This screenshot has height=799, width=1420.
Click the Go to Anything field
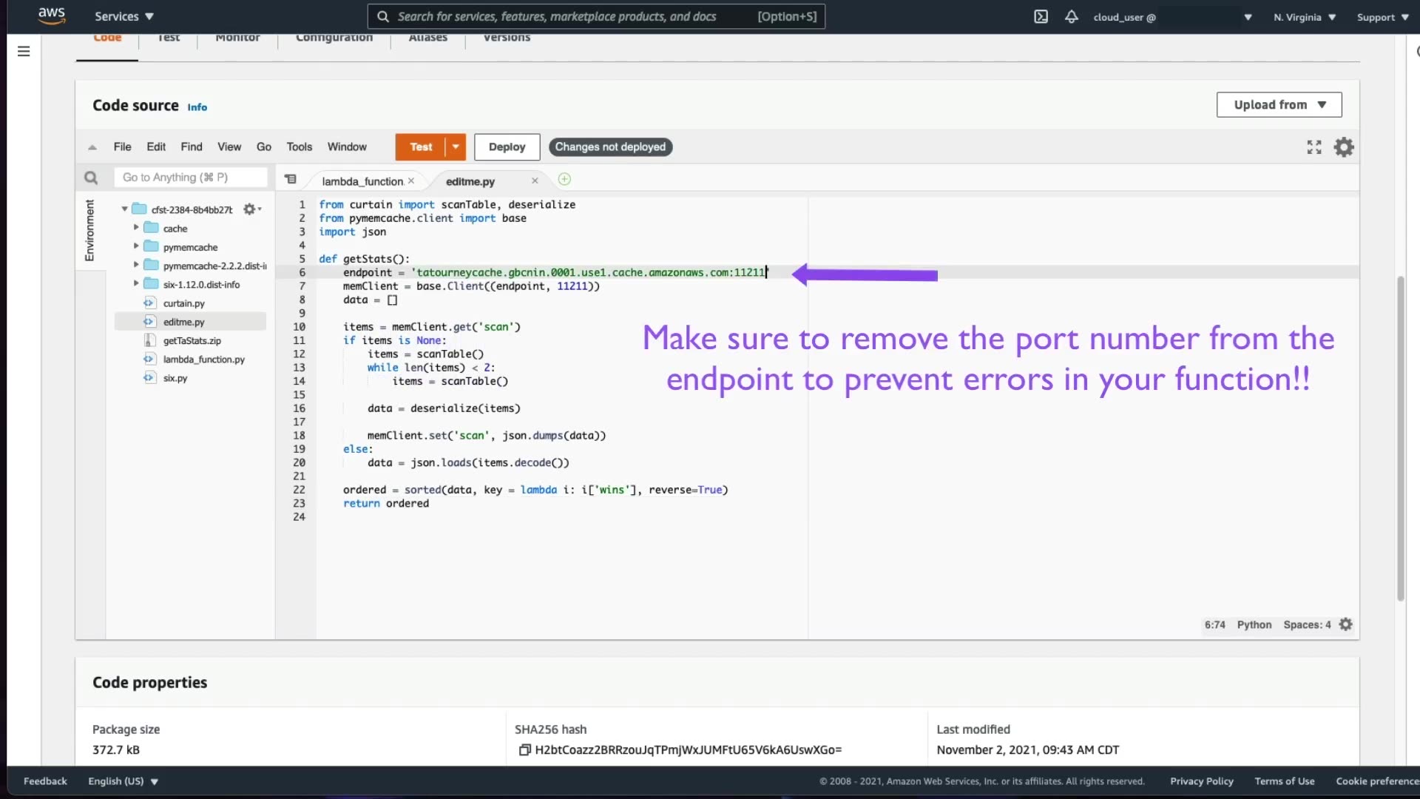tap(190, 178)
